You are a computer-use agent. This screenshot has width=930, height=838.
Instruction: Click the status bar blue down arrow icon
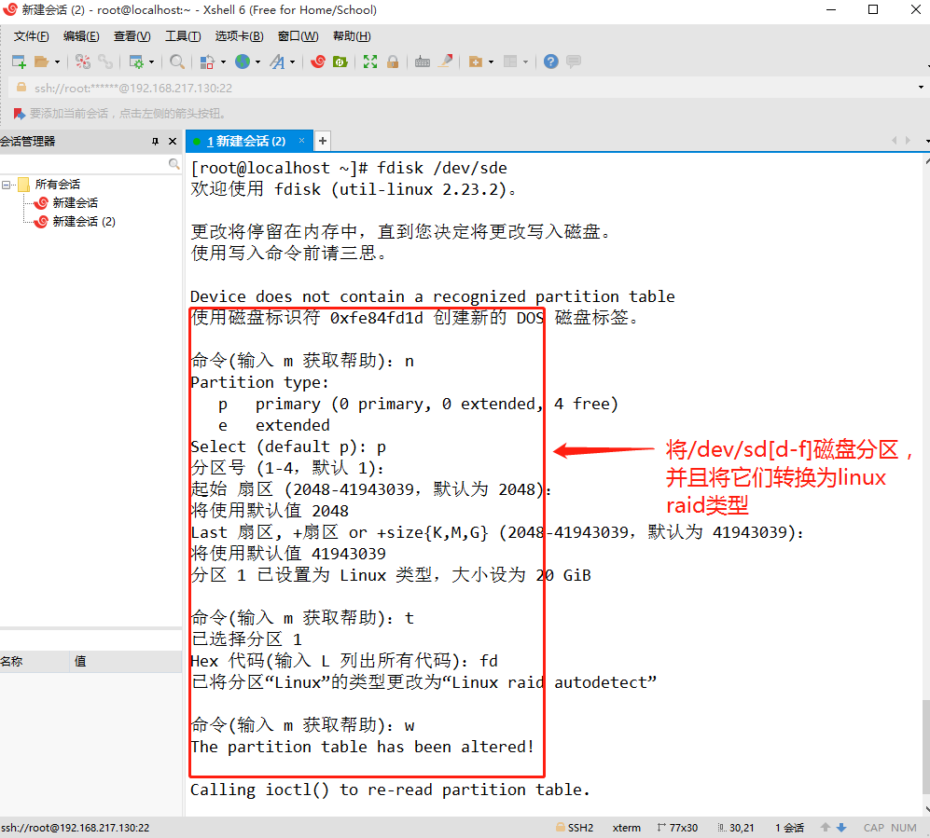point(841,828)
